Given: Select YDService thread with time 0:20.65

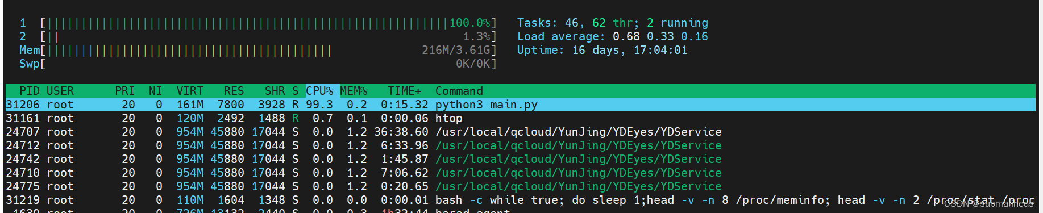Looking at the screenshot, I should coord(579,186).
